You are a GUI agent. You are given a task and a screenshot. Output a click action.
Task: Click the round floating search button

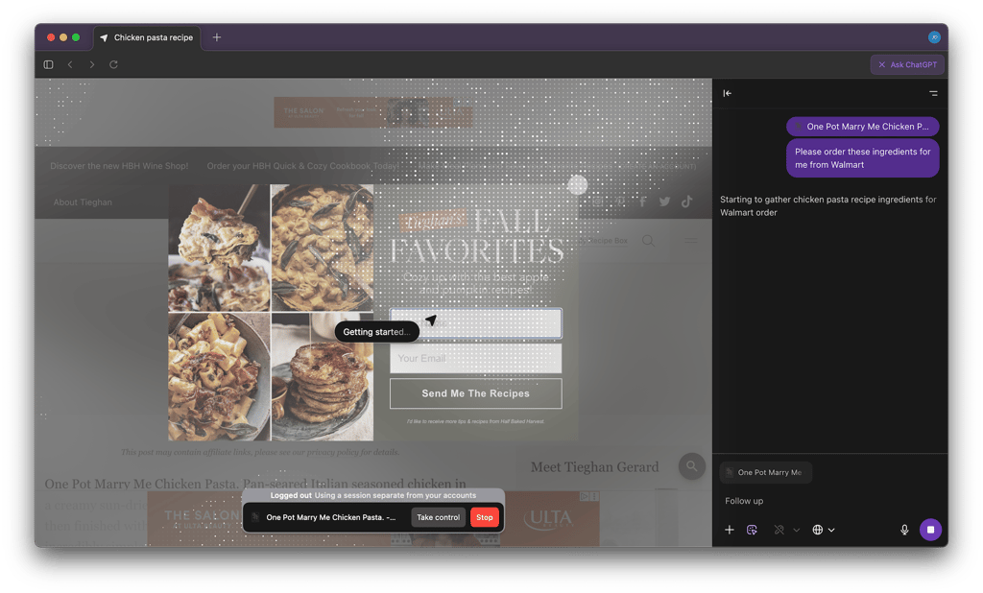(692, 466)
